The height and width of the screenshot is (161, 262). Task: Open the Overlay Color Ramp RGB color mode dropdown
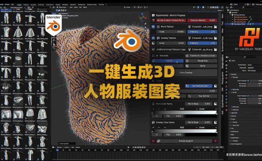[188, 127]
